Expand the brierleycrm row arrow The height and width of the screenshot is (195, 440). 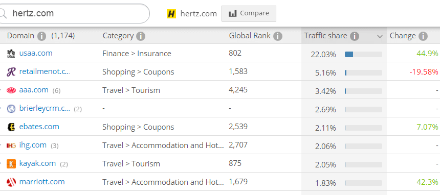coord(1,108)
